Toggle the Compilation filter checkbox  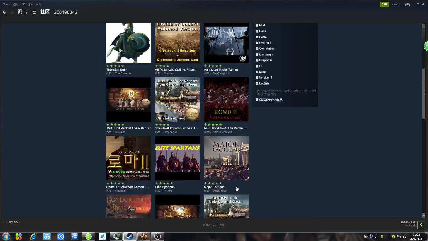click(x=257, y=49)
